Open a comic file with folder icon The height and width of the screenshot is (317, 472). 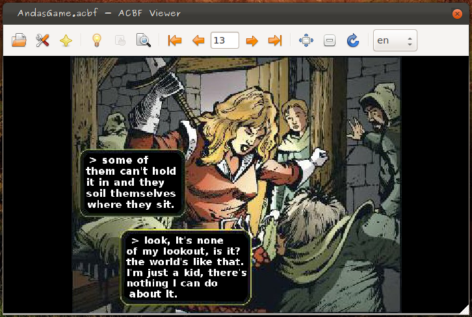click(19, 40)
